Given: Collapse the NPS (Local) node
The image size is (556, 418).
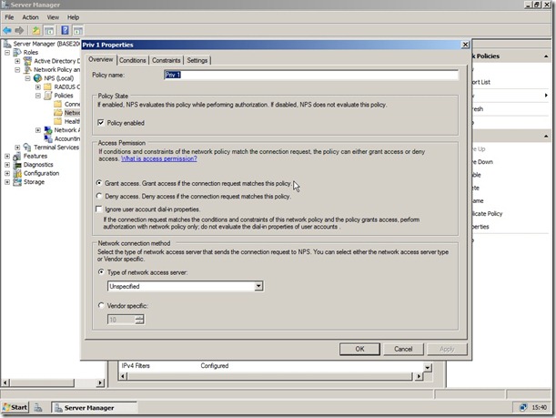Looking at the screenshot, I should (x=27, y=78).
